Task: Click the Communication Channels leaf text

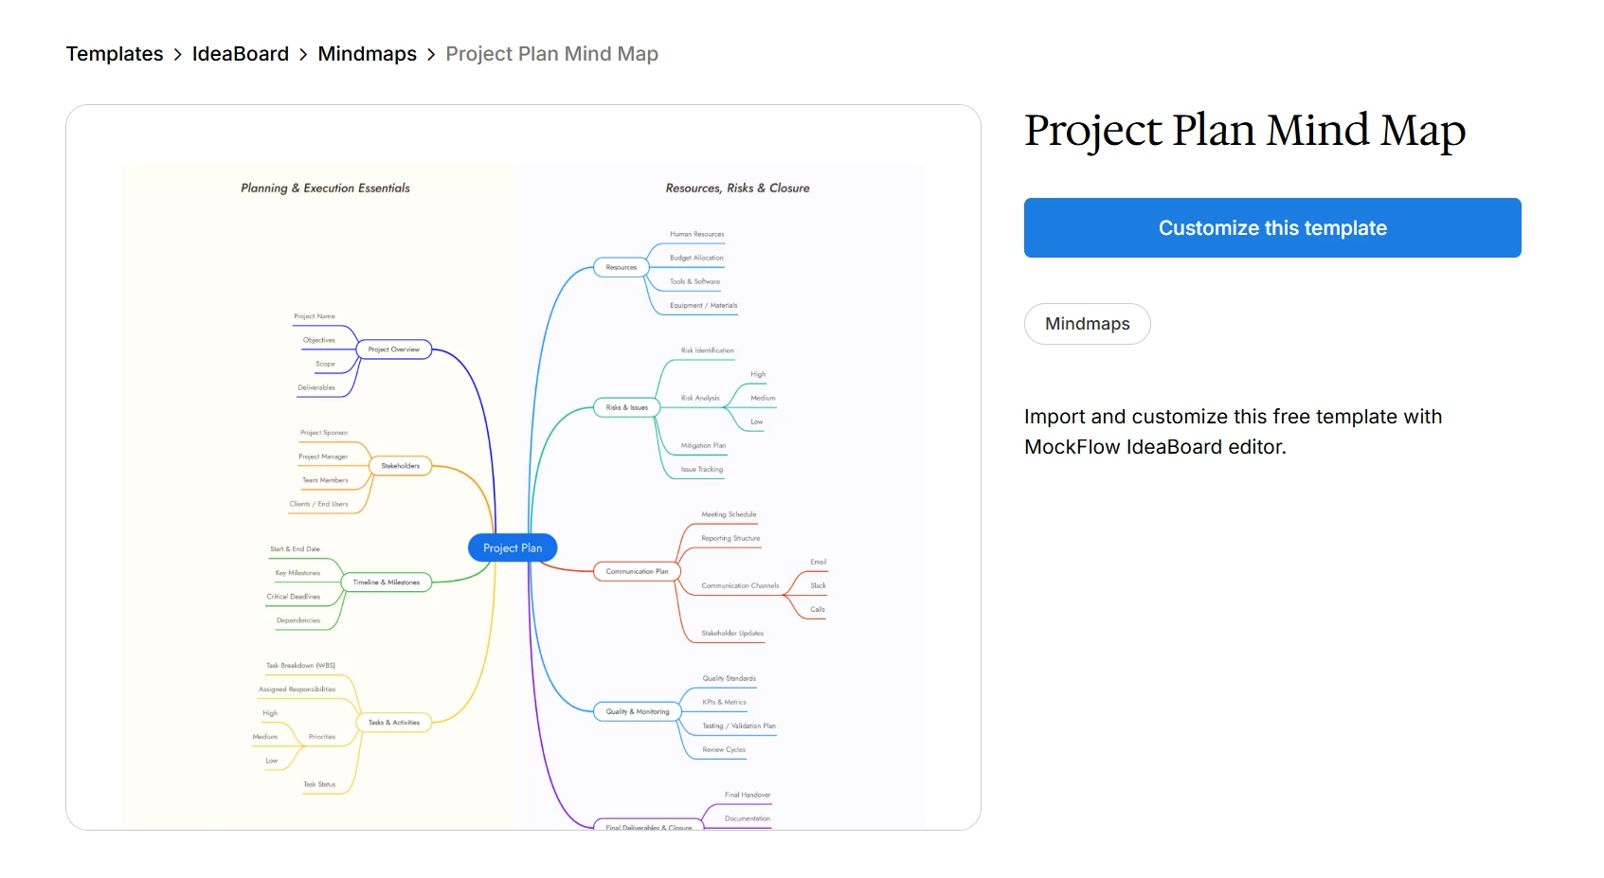Action: (741, 585)
